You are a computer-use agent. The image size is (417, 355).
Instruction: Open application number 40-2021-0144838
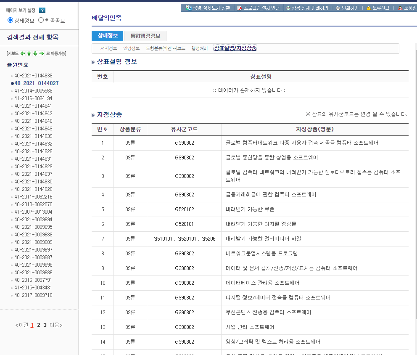(x=33, y=76)
